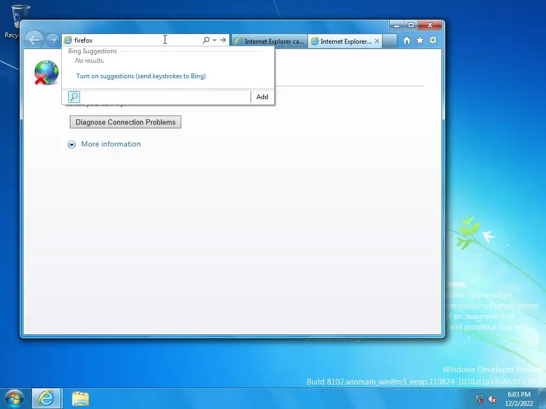Minimize the Internet Explorer window
The image size is (546, 409).
[x=396, y=25]
